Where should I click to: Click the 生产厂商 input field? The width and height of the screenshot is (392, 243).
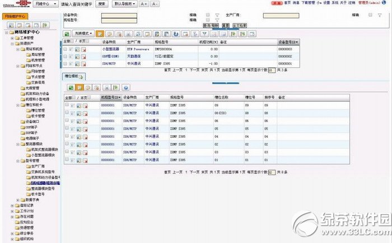click(x=281, y=16)
